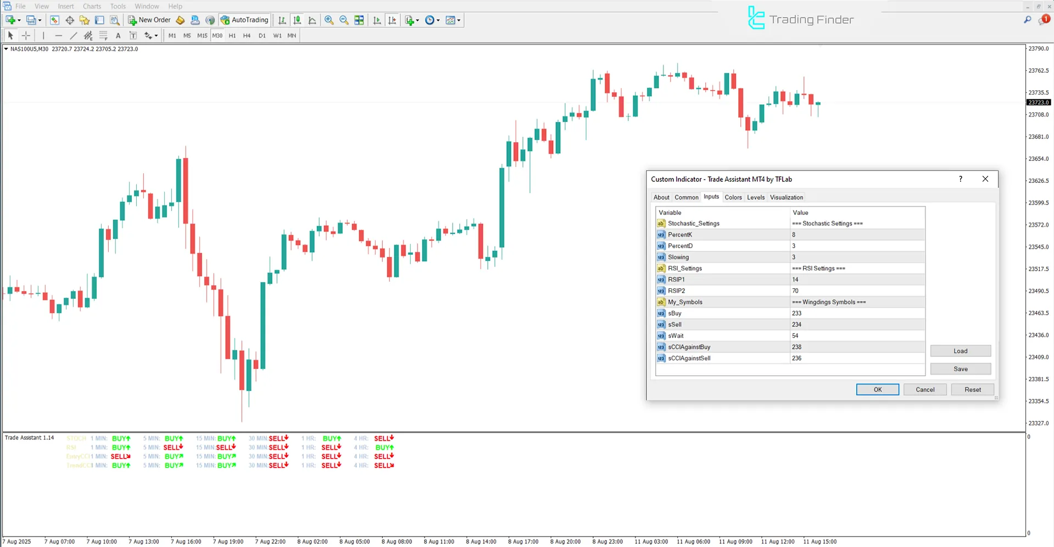Toggle the chart shift
The width and height of the screenshot is (1054, 547).
tap(392, 20)
